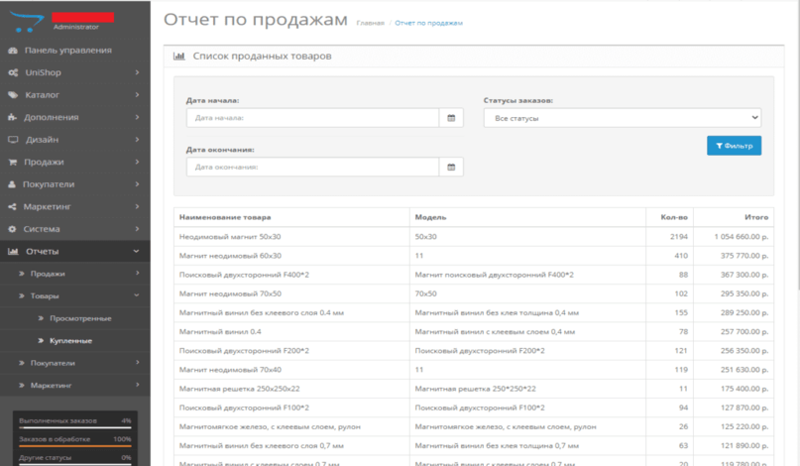Viewport: 800px width, 466px height.
Task: Click quantity value 2194
Action: (679, 237)
